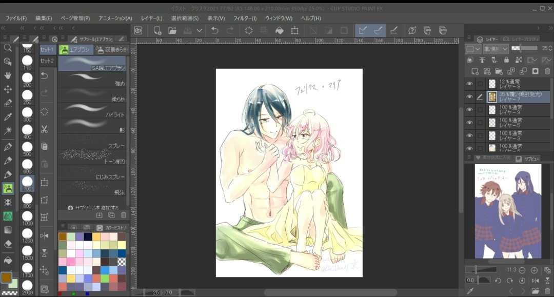
Task: Open the sub tool panel hamburger menu
Action: [64, 38]
